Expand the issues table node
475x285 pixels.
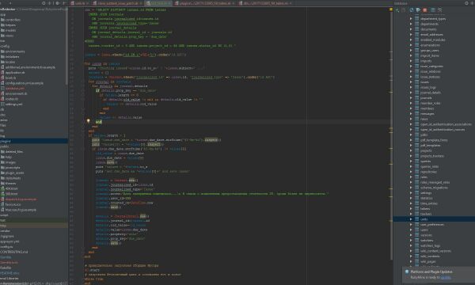tap(411, 82)
